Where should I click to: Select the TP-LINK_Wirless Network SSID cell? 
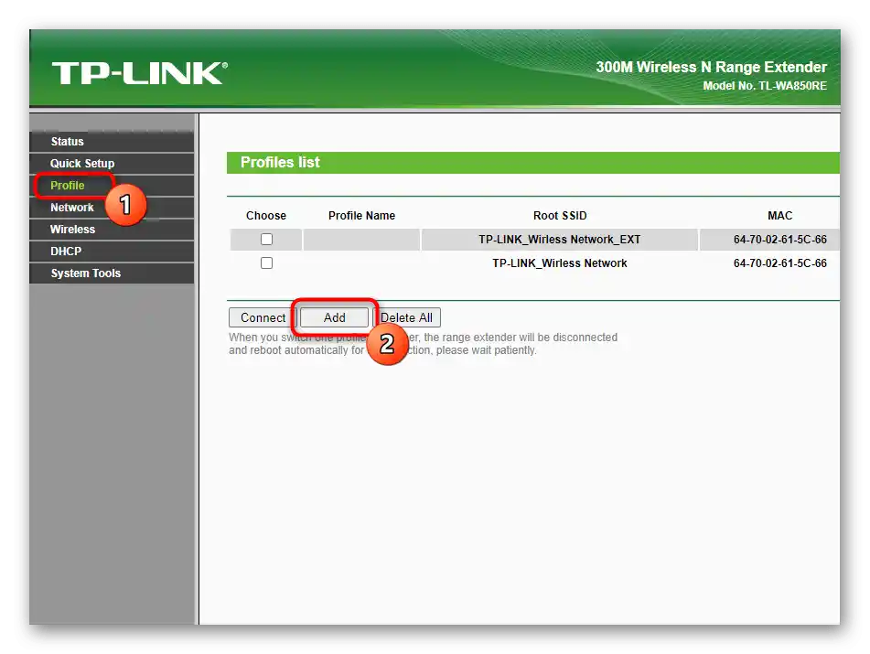coord(559,263)
